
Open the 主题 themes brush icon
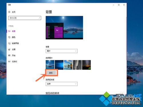click(x=9, y=49)
